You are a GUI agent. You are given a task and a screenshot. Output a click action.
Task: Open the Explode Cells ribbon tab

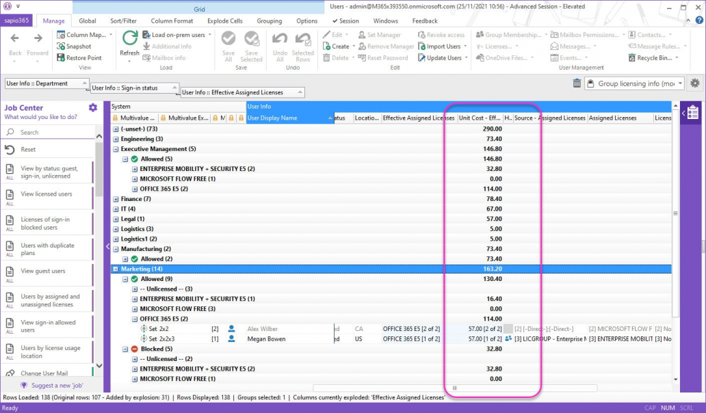[x=224, y=21]
